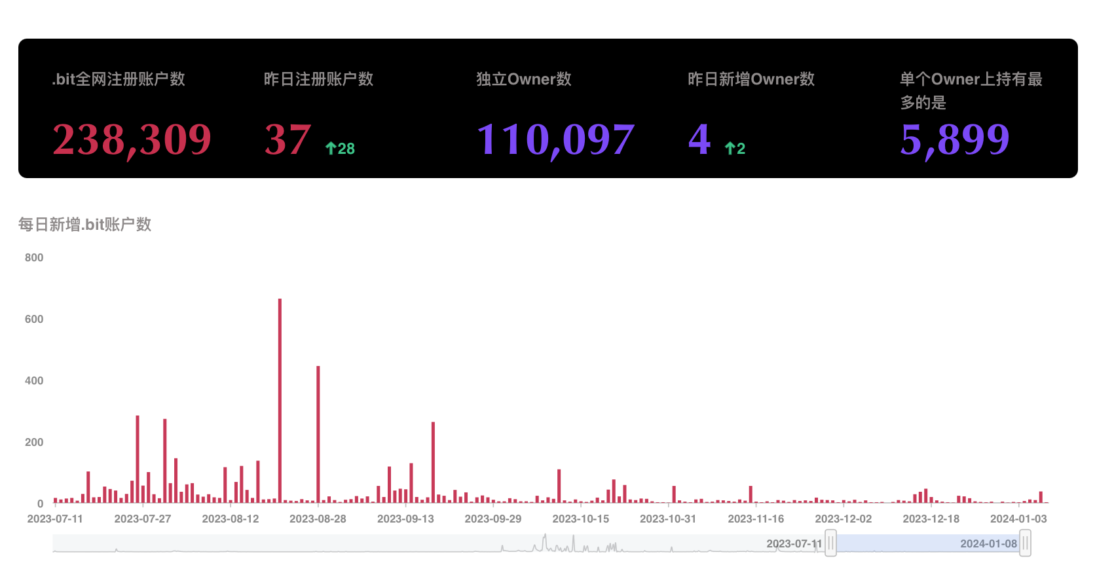Image resolution: width=1095 pixels, height=571 pixels.
Task: Click the tallest bar in the daily chart
Action: [280, 401]
